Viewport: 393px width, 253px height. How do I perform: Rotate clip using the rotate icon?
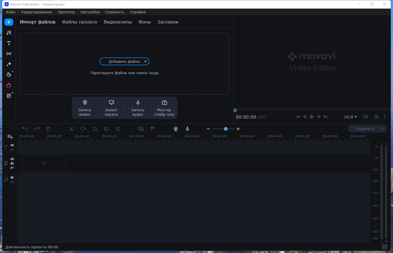click(83, 129)
